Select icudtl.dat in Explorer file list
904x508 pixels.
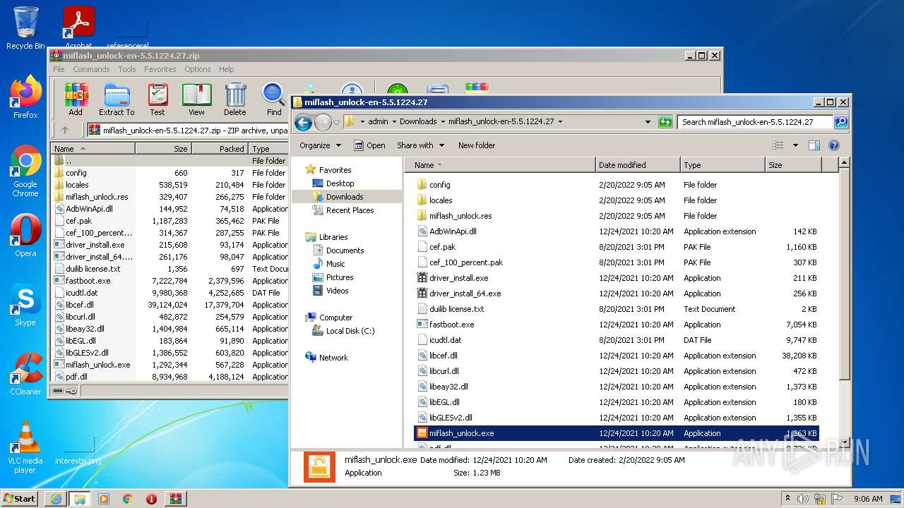pos(616,340)
